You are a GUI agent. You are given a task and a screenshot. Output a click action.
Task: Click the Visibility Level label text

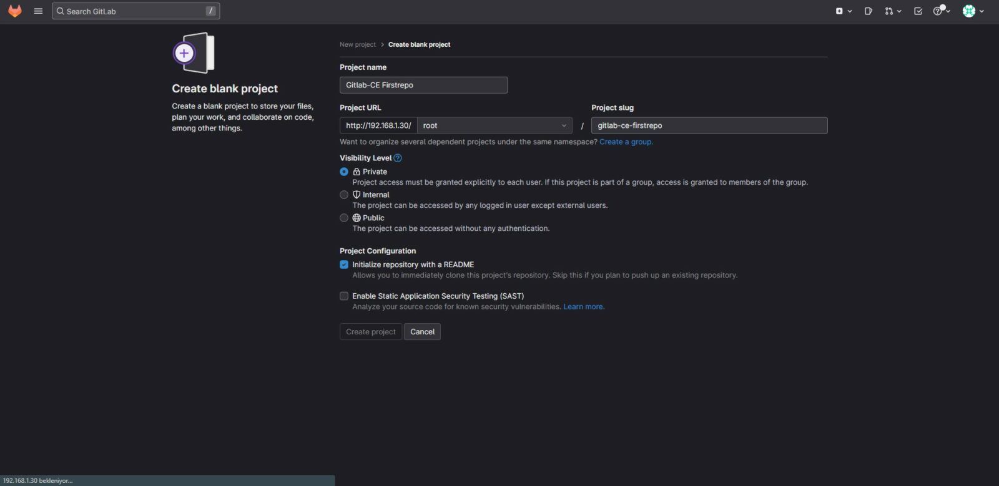365,158
